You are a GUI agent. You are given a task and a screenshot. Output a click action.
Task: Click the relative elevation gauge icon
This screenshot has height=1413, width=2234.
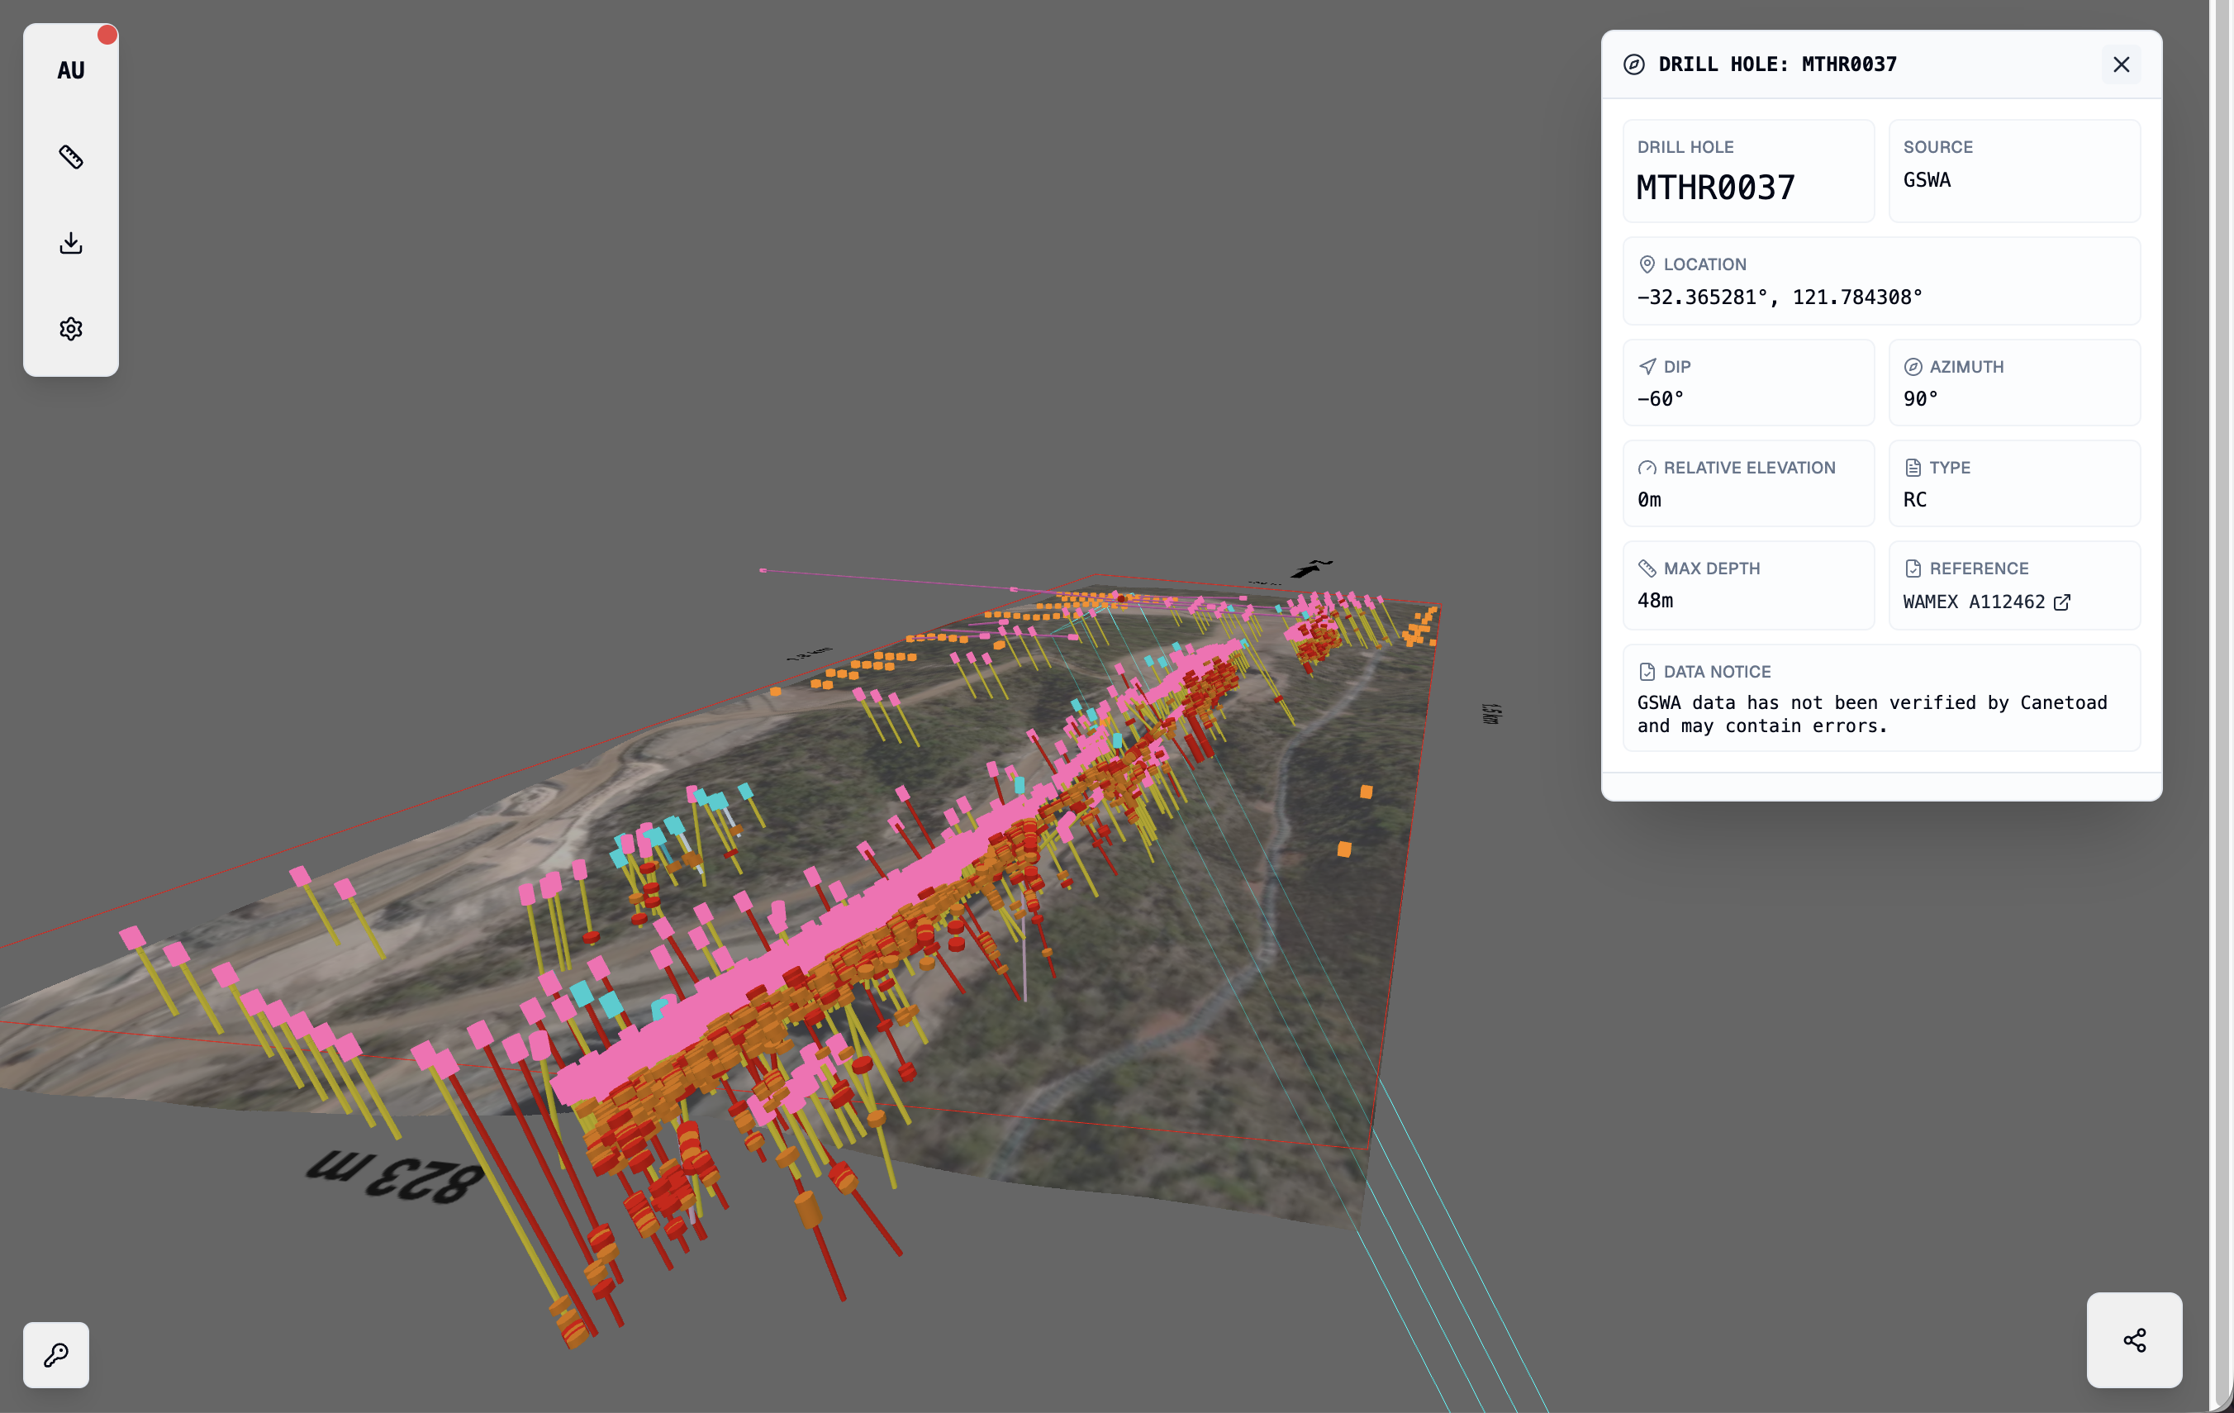[1647, 468]
